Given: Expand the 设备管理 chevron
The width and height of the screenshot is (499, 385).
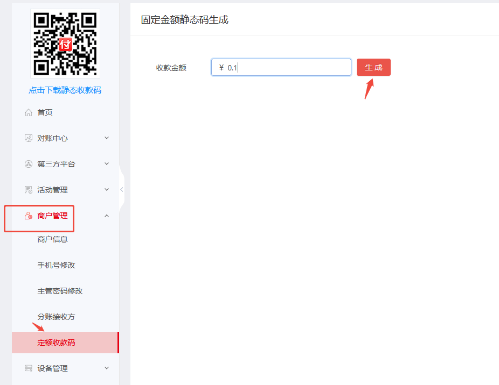Looking at the screenshot, I should click(x=107, y=368).
